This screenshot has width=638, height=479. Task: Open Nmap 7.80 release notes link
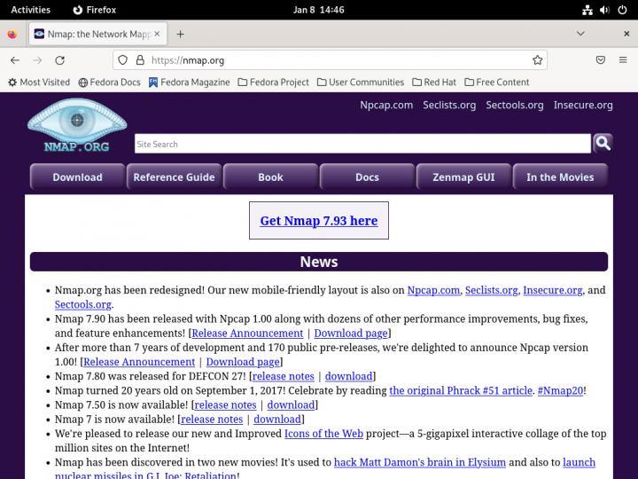284,376
